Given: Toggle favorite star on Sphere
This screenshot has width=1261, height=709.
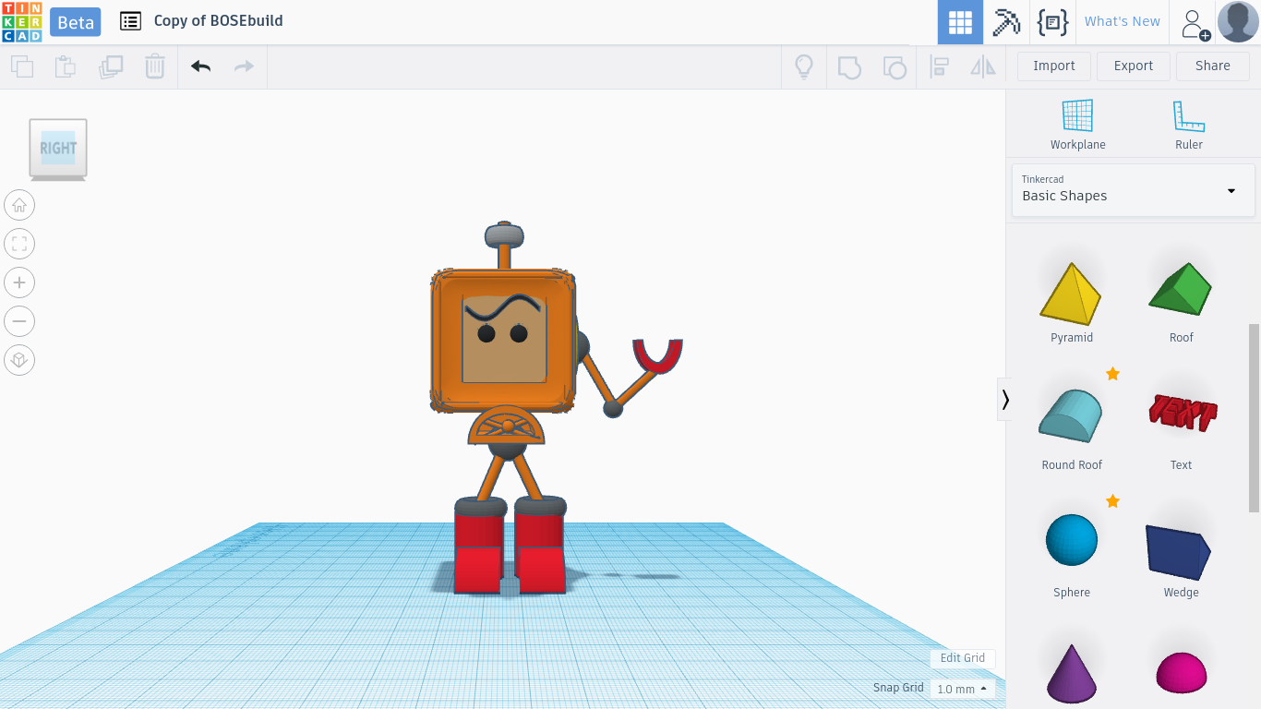Looking at the screenshot, I should point(1112,500).
